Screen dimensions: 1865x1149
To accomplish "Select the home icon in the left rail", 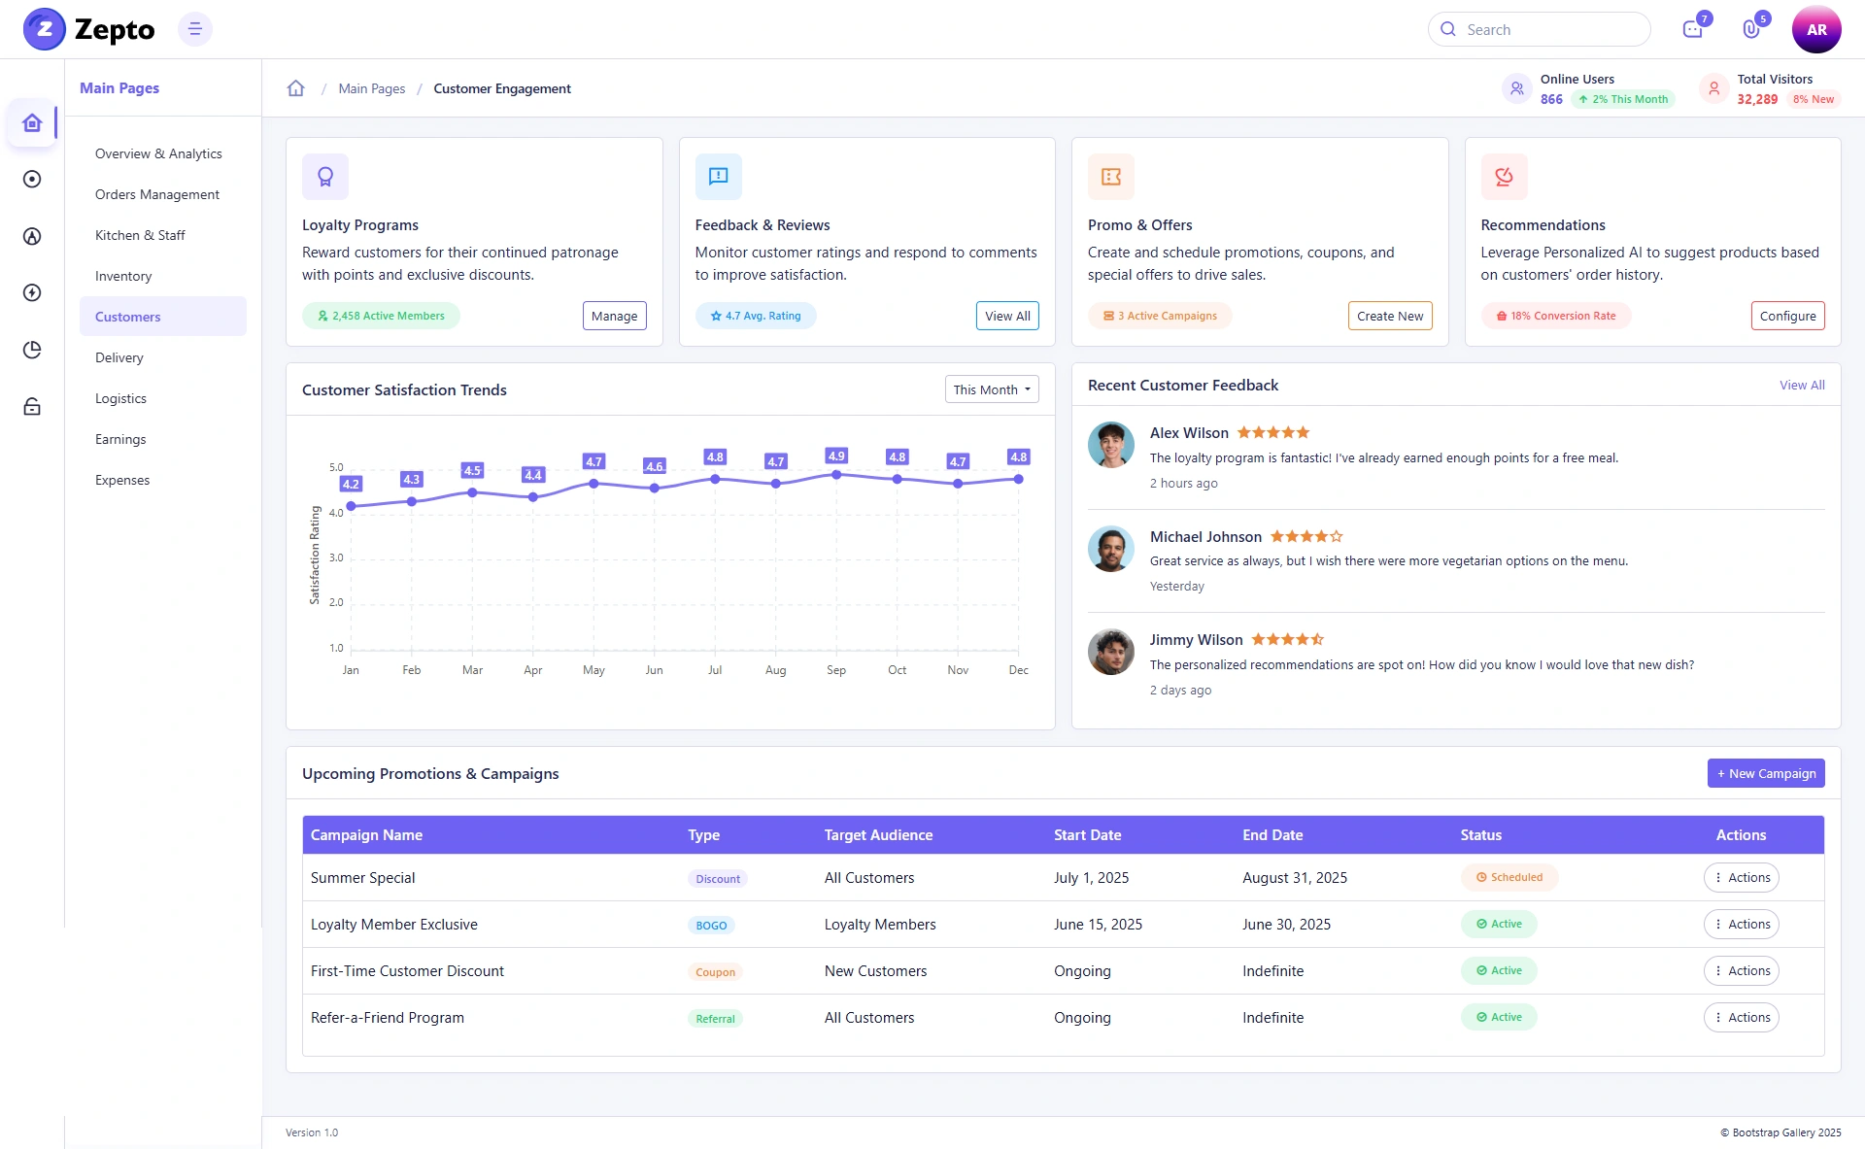I will 32,123.
